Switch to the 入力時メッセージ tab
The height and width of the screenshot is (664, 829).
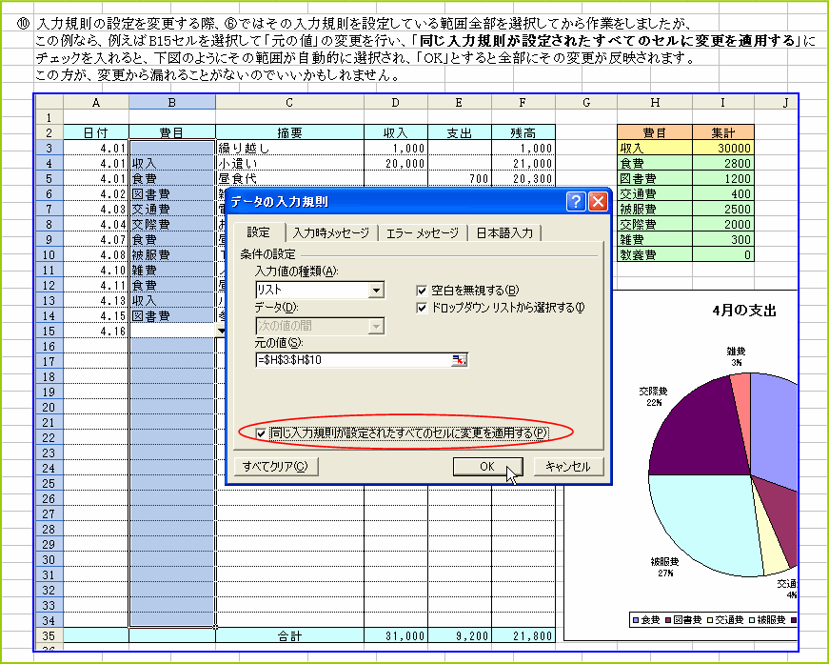click(331, 232)
